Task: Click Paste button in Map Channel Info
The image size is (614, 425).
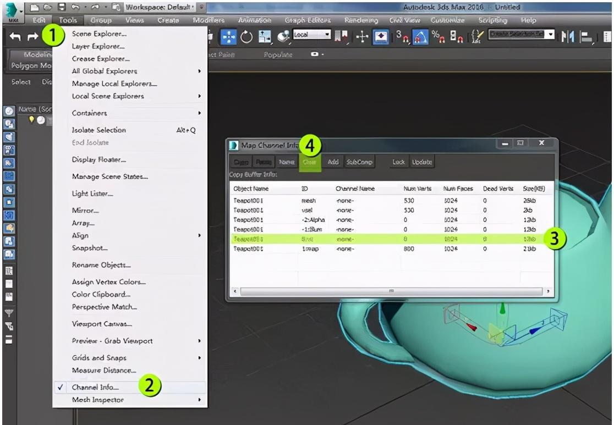Action: [264, 162]
